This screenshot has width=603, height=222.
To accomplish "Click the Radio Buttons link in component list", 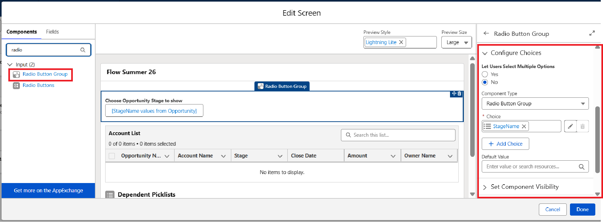I will (x=38, y=85).
